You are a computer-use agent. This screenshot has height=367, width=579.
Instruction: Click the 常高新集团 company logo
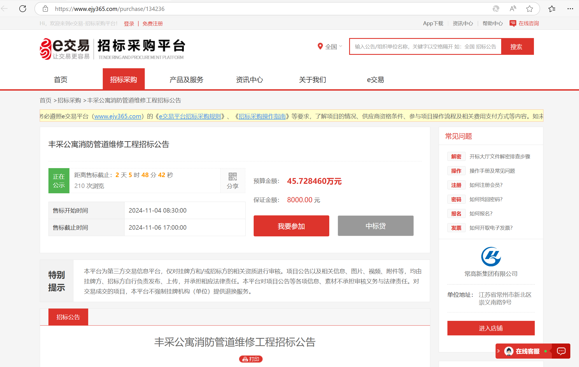(491, 257)
